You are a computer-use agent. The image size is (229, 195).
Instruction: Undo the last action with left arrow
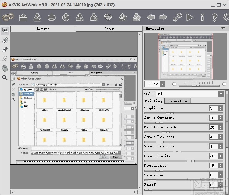[x=151, y=17]
